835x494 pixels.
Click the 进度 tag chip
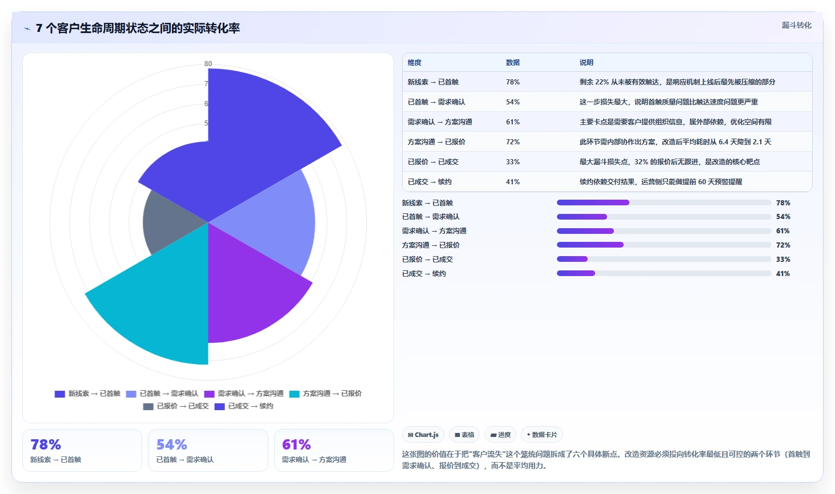point(500,435)
